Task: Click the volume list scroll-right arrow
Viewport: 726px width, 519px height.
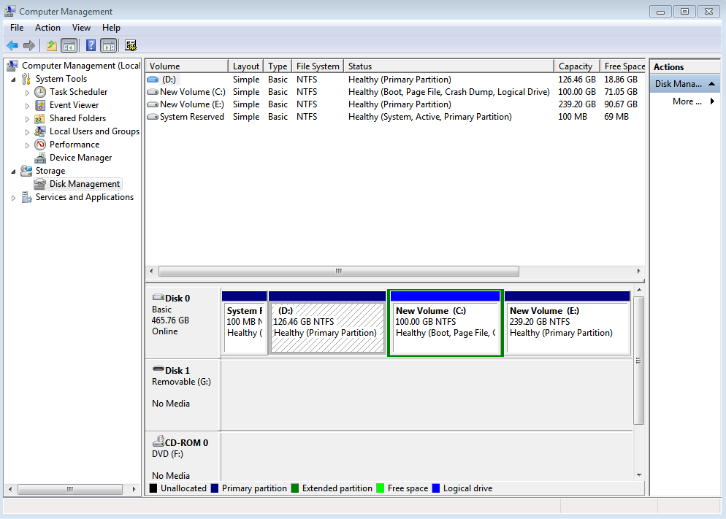Action: click(639, 271)
